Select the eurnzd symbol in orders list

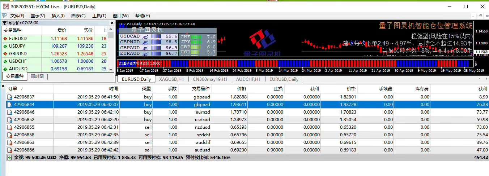[x=202, y=112]
